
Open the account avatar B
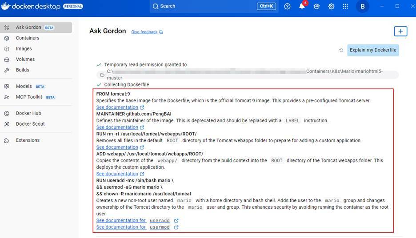coord(362,6)
